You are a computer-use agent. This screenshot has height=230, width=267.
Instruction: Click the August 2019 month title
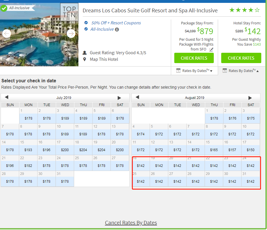tap(195, 98)
